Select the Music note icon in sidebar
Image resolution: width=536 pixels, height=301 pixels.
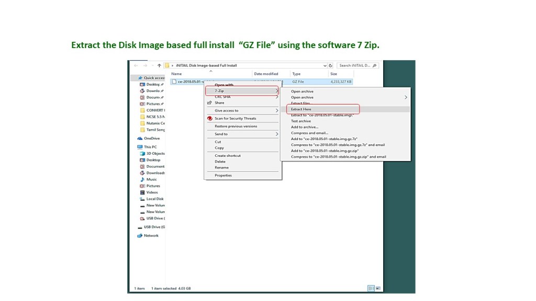142,179
